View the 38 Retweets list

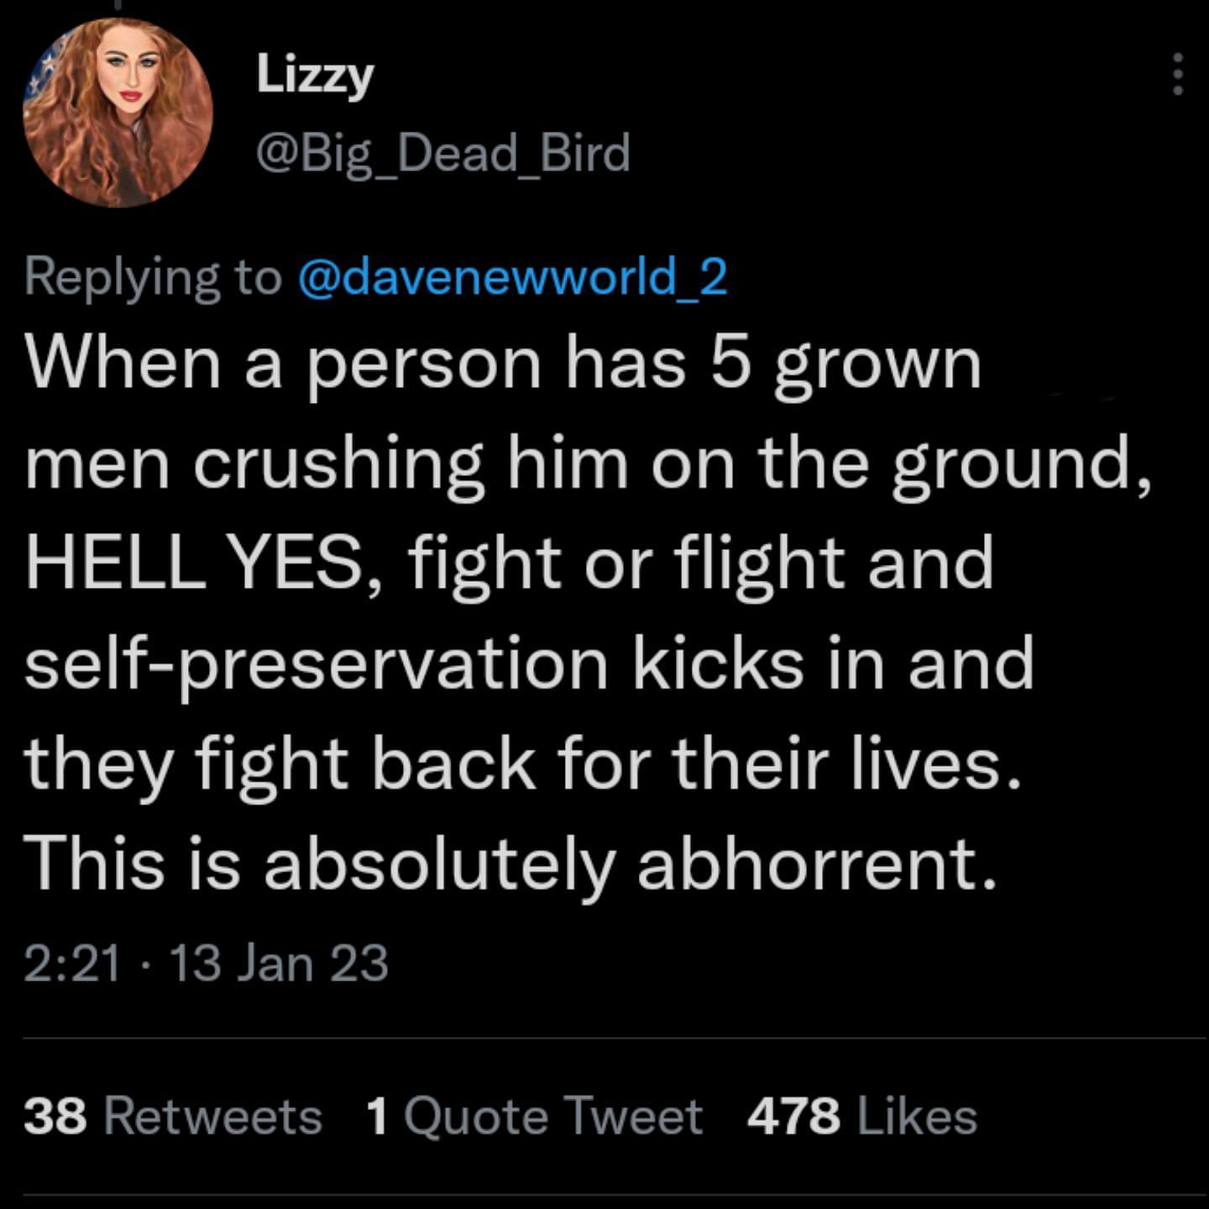click(173, 1117)
